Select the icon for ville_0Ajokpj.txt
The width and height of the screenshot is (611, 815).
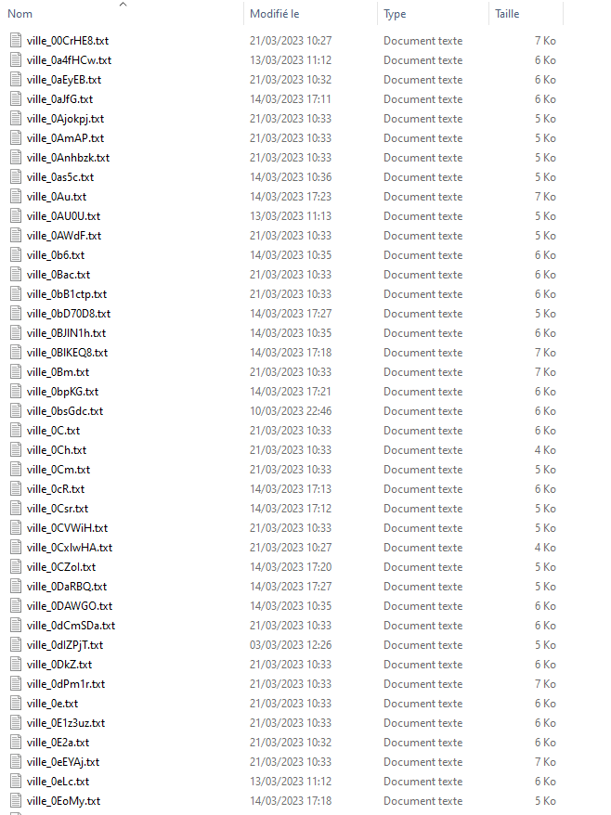pyautogui.click(x=16, y=119)
